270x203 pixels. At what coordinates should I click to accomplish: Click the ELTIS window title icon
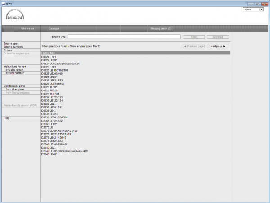click(3, 4)
